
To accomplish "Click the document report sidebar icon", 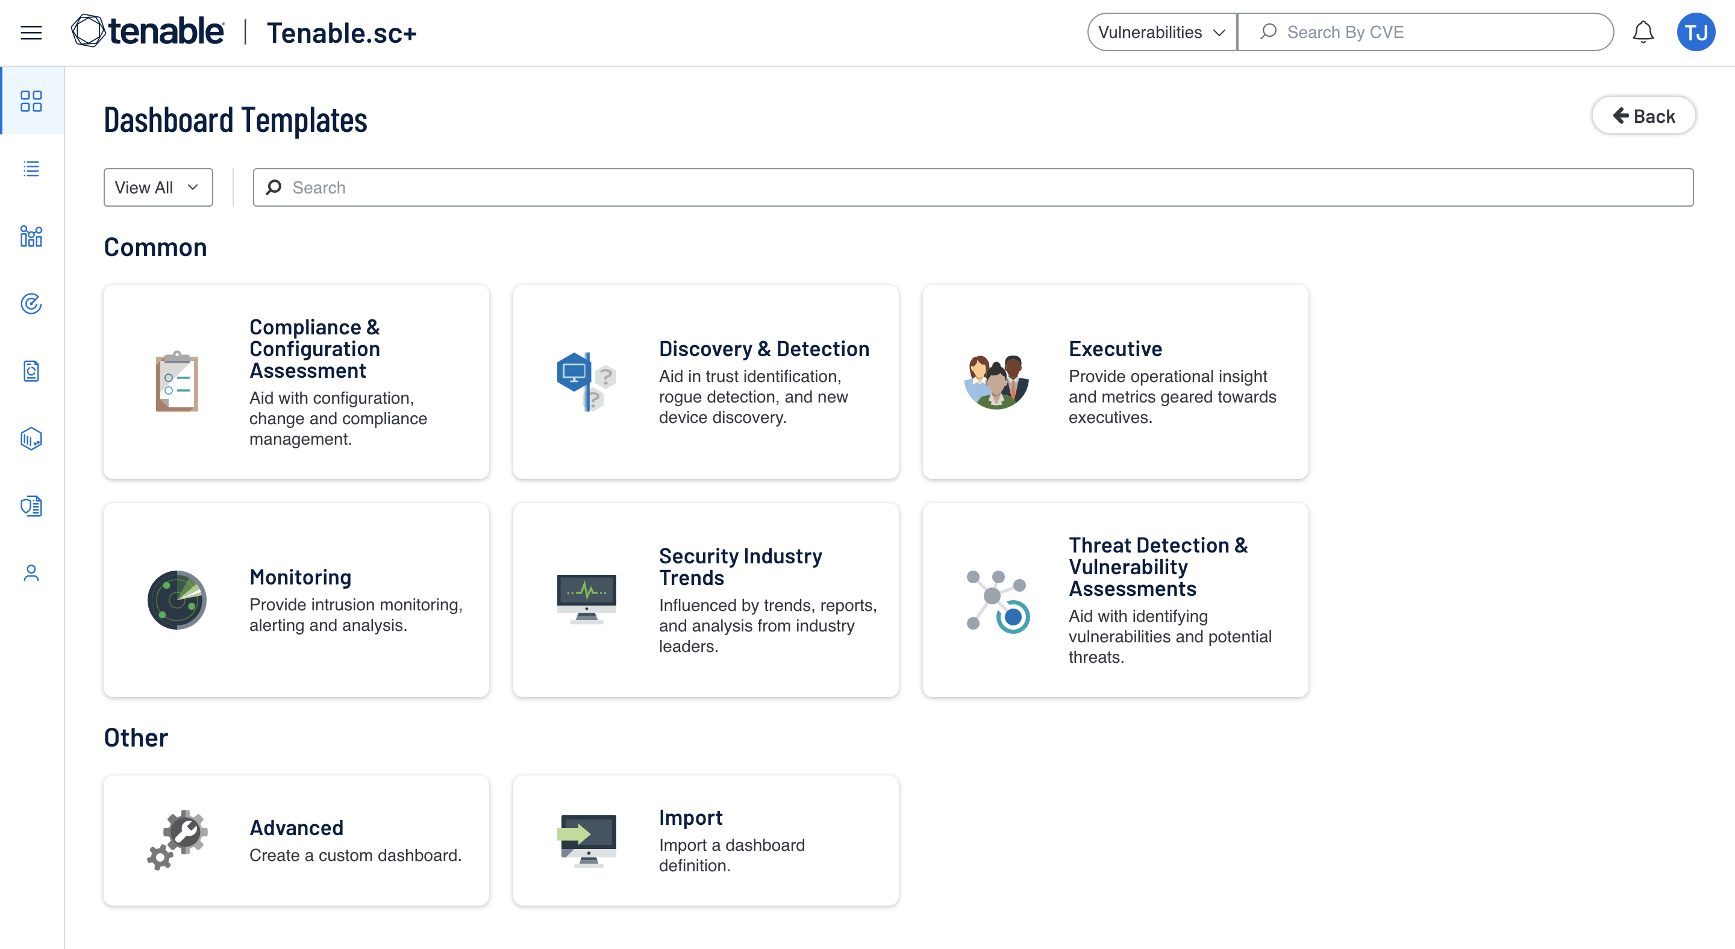I will click(31, 371).
